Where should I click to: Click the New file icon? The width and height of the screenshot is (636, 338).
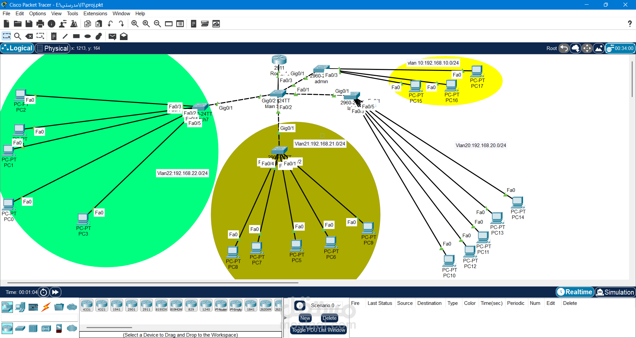(6, 24)
